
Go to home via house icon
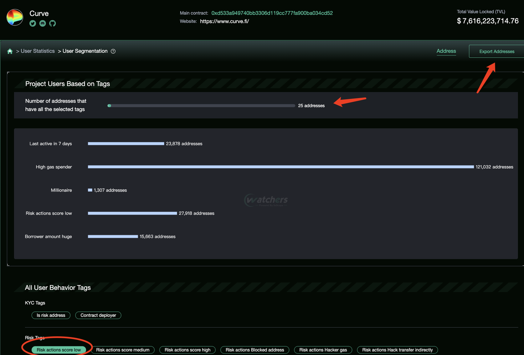pyautogui.click(x=10, y=51)
